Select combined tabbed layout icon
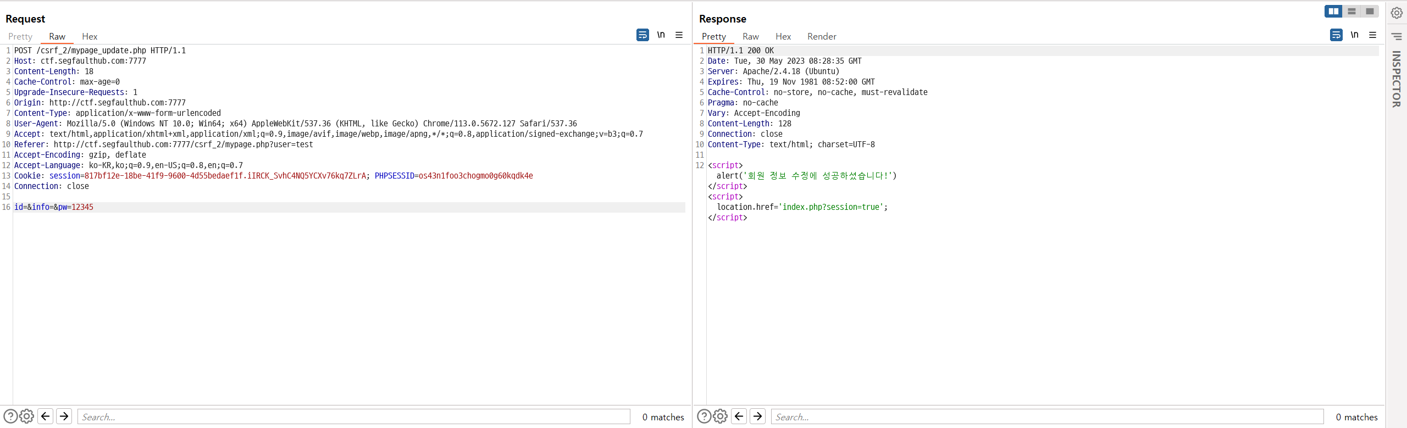Image resolution: width=1407 pixels, height=428 pixels. [x=1370, y=11]
